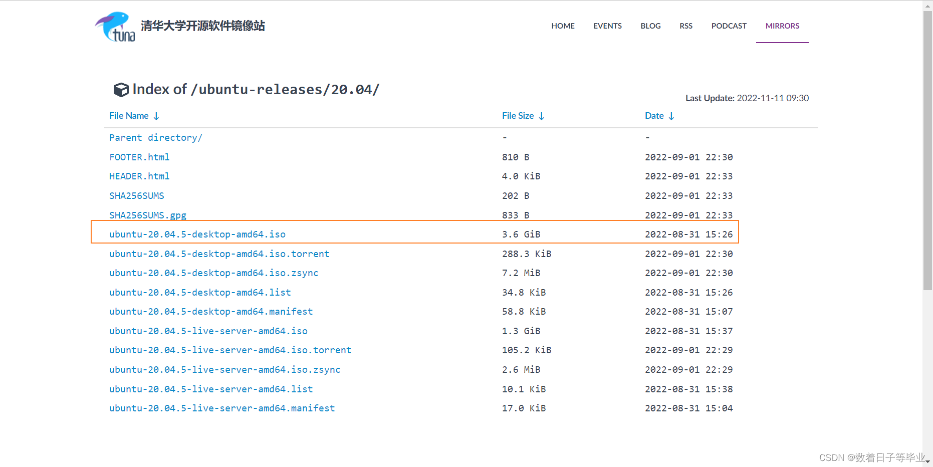Download the desktop-amd64.iso.zsync file
This screenshot has height=467, width=933.
click(214, 273)
